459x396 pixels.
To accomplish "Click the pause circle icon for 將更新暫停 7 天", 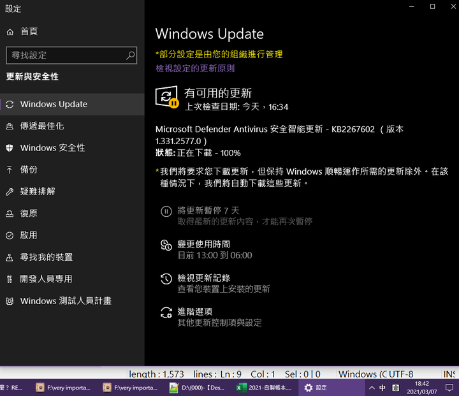I will [166, 212].
